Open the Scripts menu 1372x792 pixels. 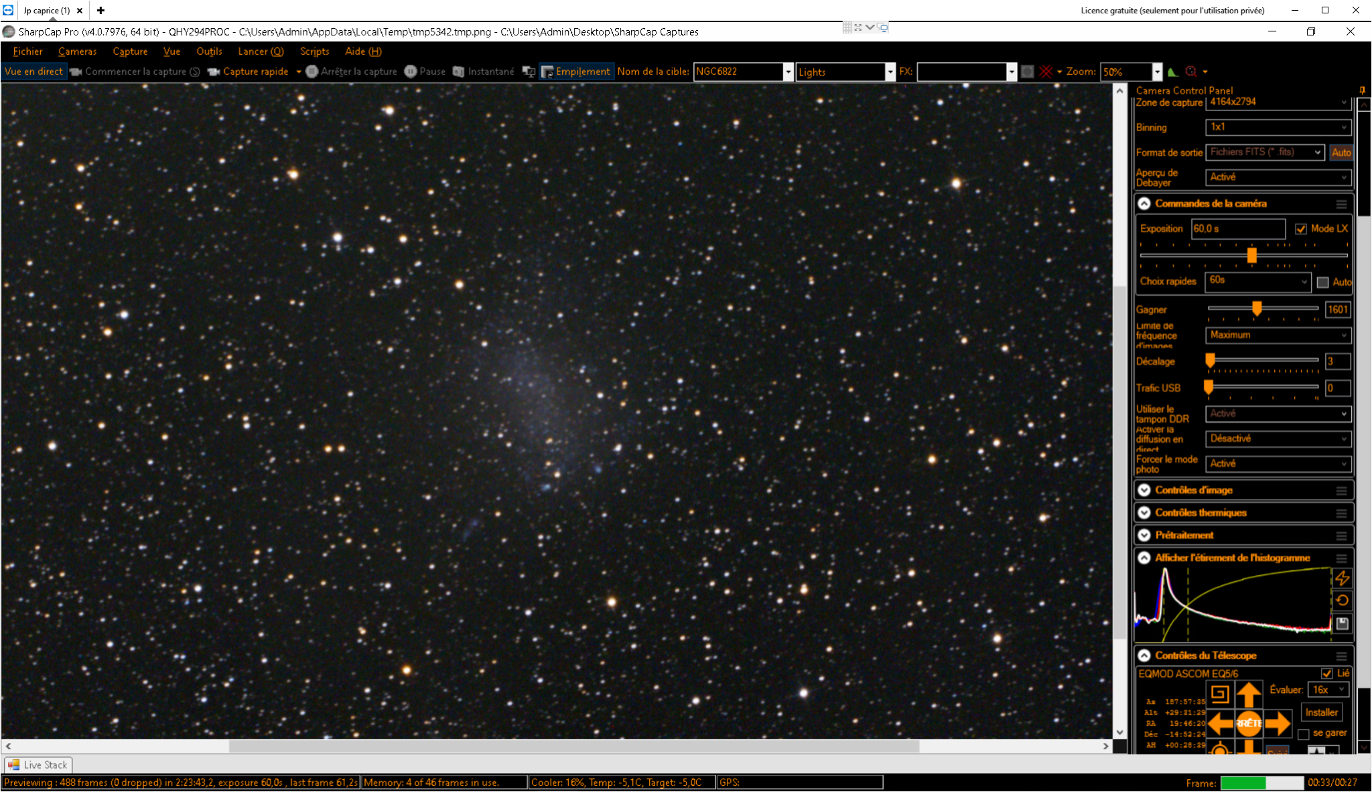point(314,52)
